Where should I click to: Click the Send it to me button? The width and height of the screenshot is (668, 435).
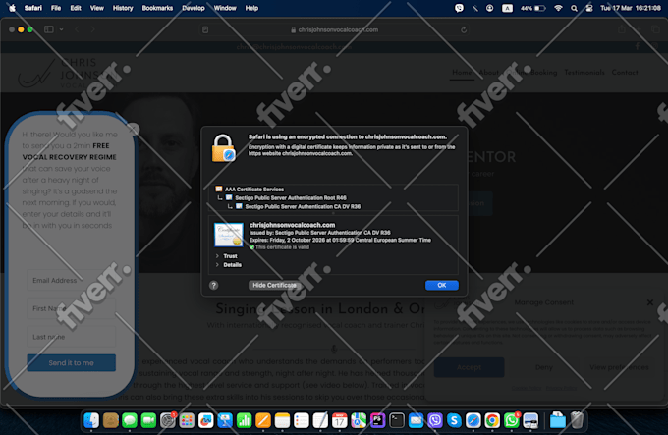click(x=71, y=362)
